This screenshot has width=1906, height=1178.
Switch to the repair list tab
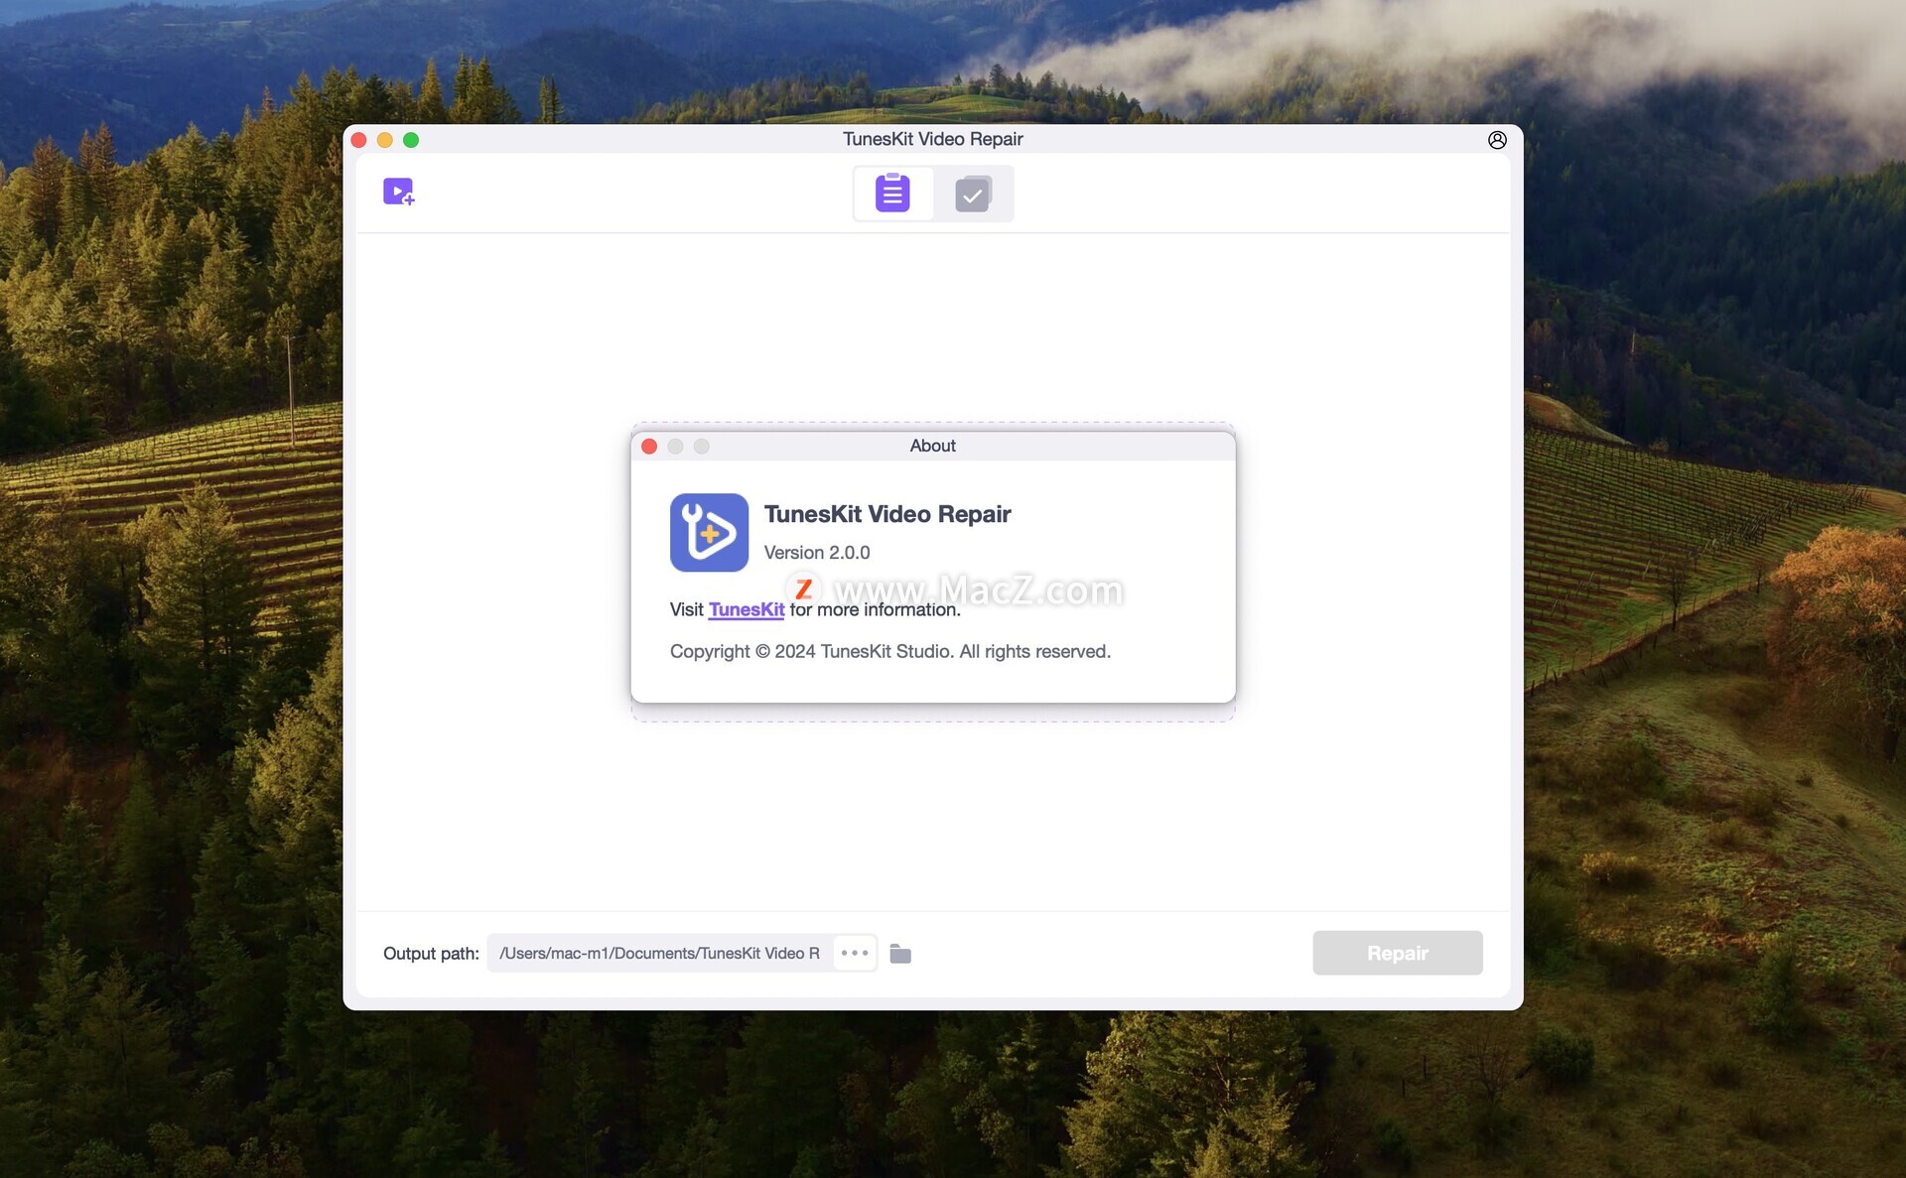point(892,194)
